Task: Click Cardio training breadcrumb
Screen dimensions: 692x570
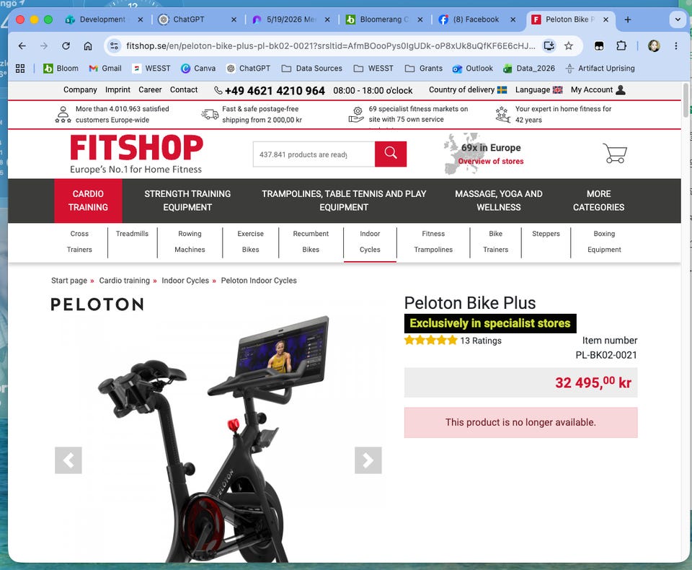Action: click(x=124, y=281)
